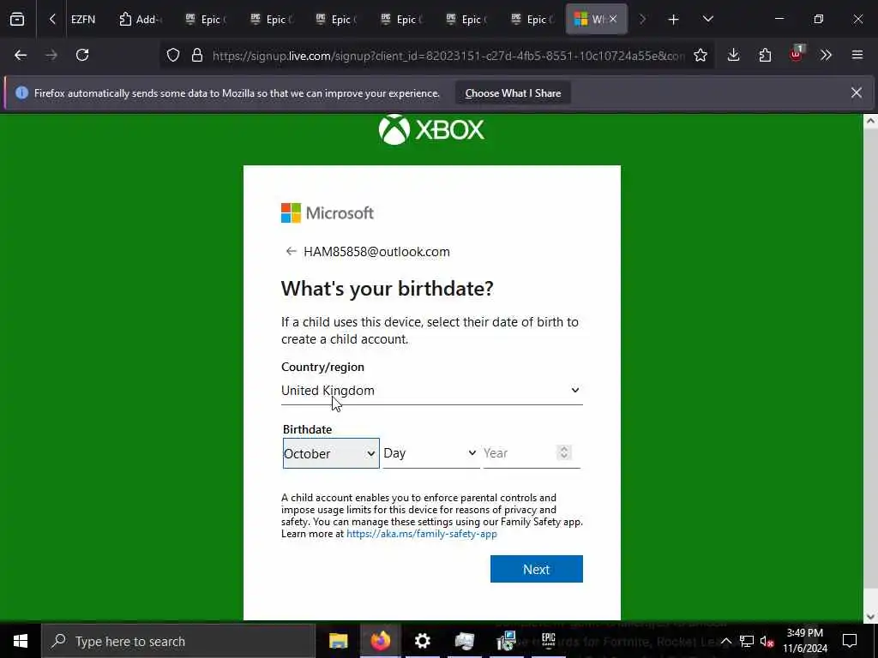Switch to the Add-ons tab
This screenshot has height=658, width=878.
point(141,20)
